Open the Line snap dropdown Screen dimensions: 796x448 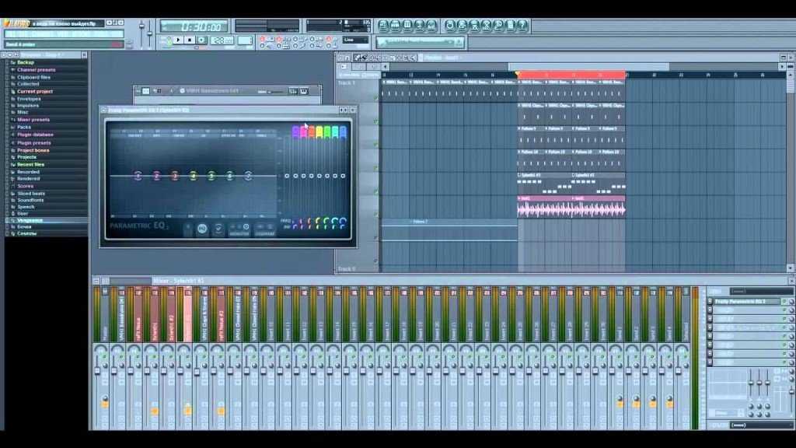coord(356,40)
